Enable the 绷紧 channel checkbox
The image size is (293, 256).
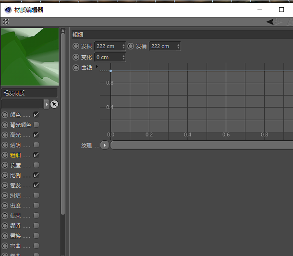(x=36, y=226)
